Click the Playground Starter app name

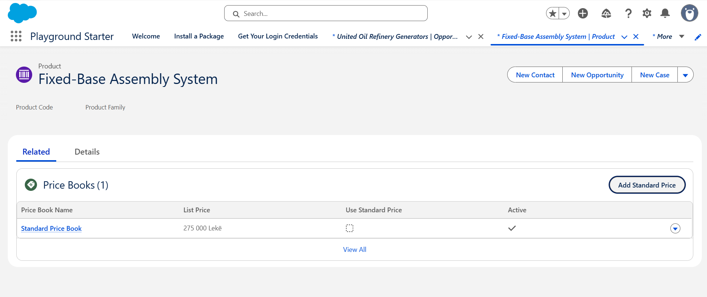tap(72, 36)
